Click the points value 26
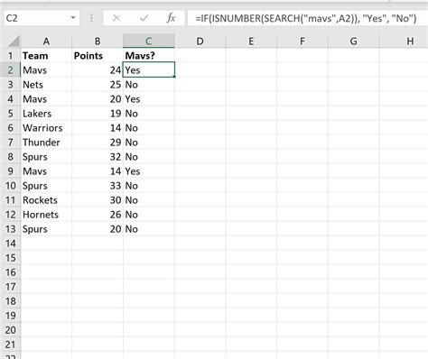 (x=98, y=215)
